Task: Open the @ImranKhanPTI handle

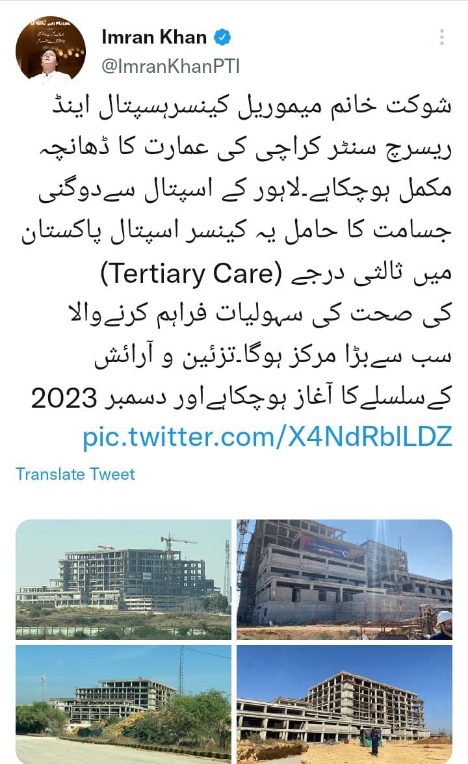Action: 171,66
